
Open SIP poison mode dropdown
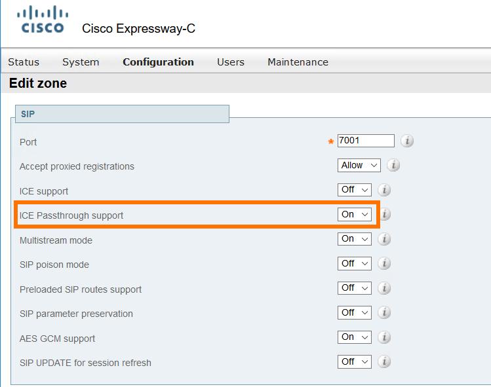355,263
